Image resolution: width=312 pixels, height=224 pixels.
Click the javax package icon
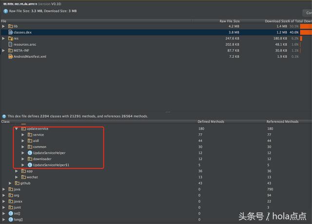point(11,201)
